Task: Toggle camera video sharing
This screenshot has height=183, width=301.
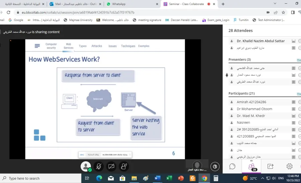Action: [111, 166]
